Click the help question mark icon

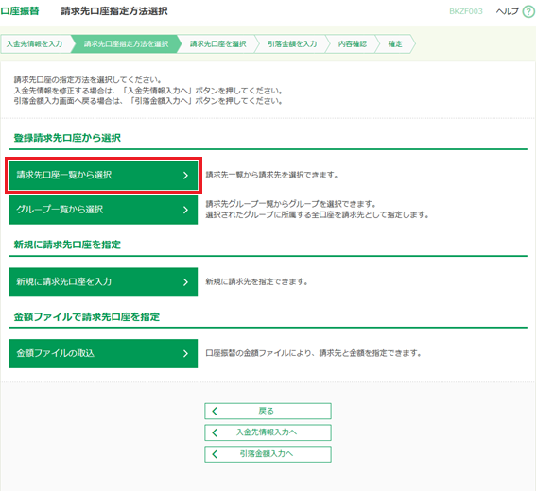coord(528,11)
